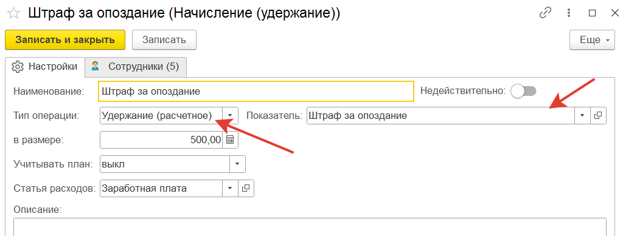The height and width of the screenshot is (236, 623).
Task: Expand the Тип операции dropdown list
Action: [x=230, y=116]
